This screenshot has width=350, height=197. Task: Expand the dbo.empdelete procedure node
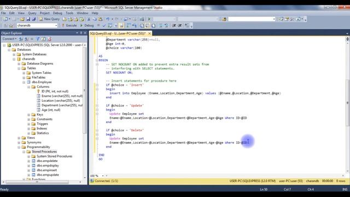pyautogui.click(x=29, y=161)
